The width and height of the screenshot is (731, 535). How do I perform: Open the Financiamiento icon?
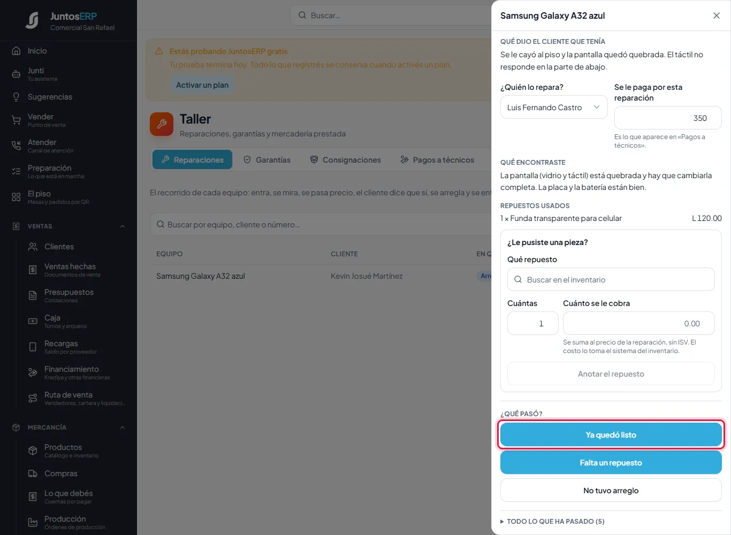point(33,372)
